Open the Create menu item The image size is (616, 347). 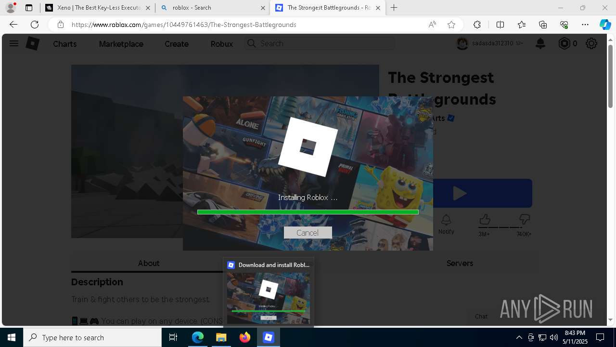coord(177,44)
